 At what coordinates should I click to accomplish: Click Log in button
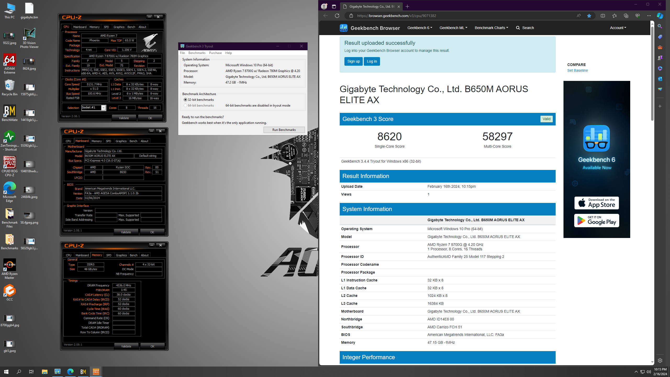[x=372, y=61]
